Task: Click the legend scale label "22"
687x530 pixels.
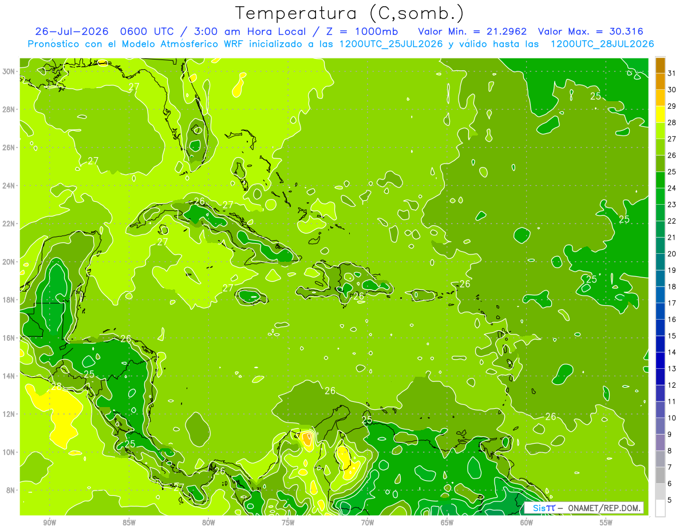Action: coord(672,221)
